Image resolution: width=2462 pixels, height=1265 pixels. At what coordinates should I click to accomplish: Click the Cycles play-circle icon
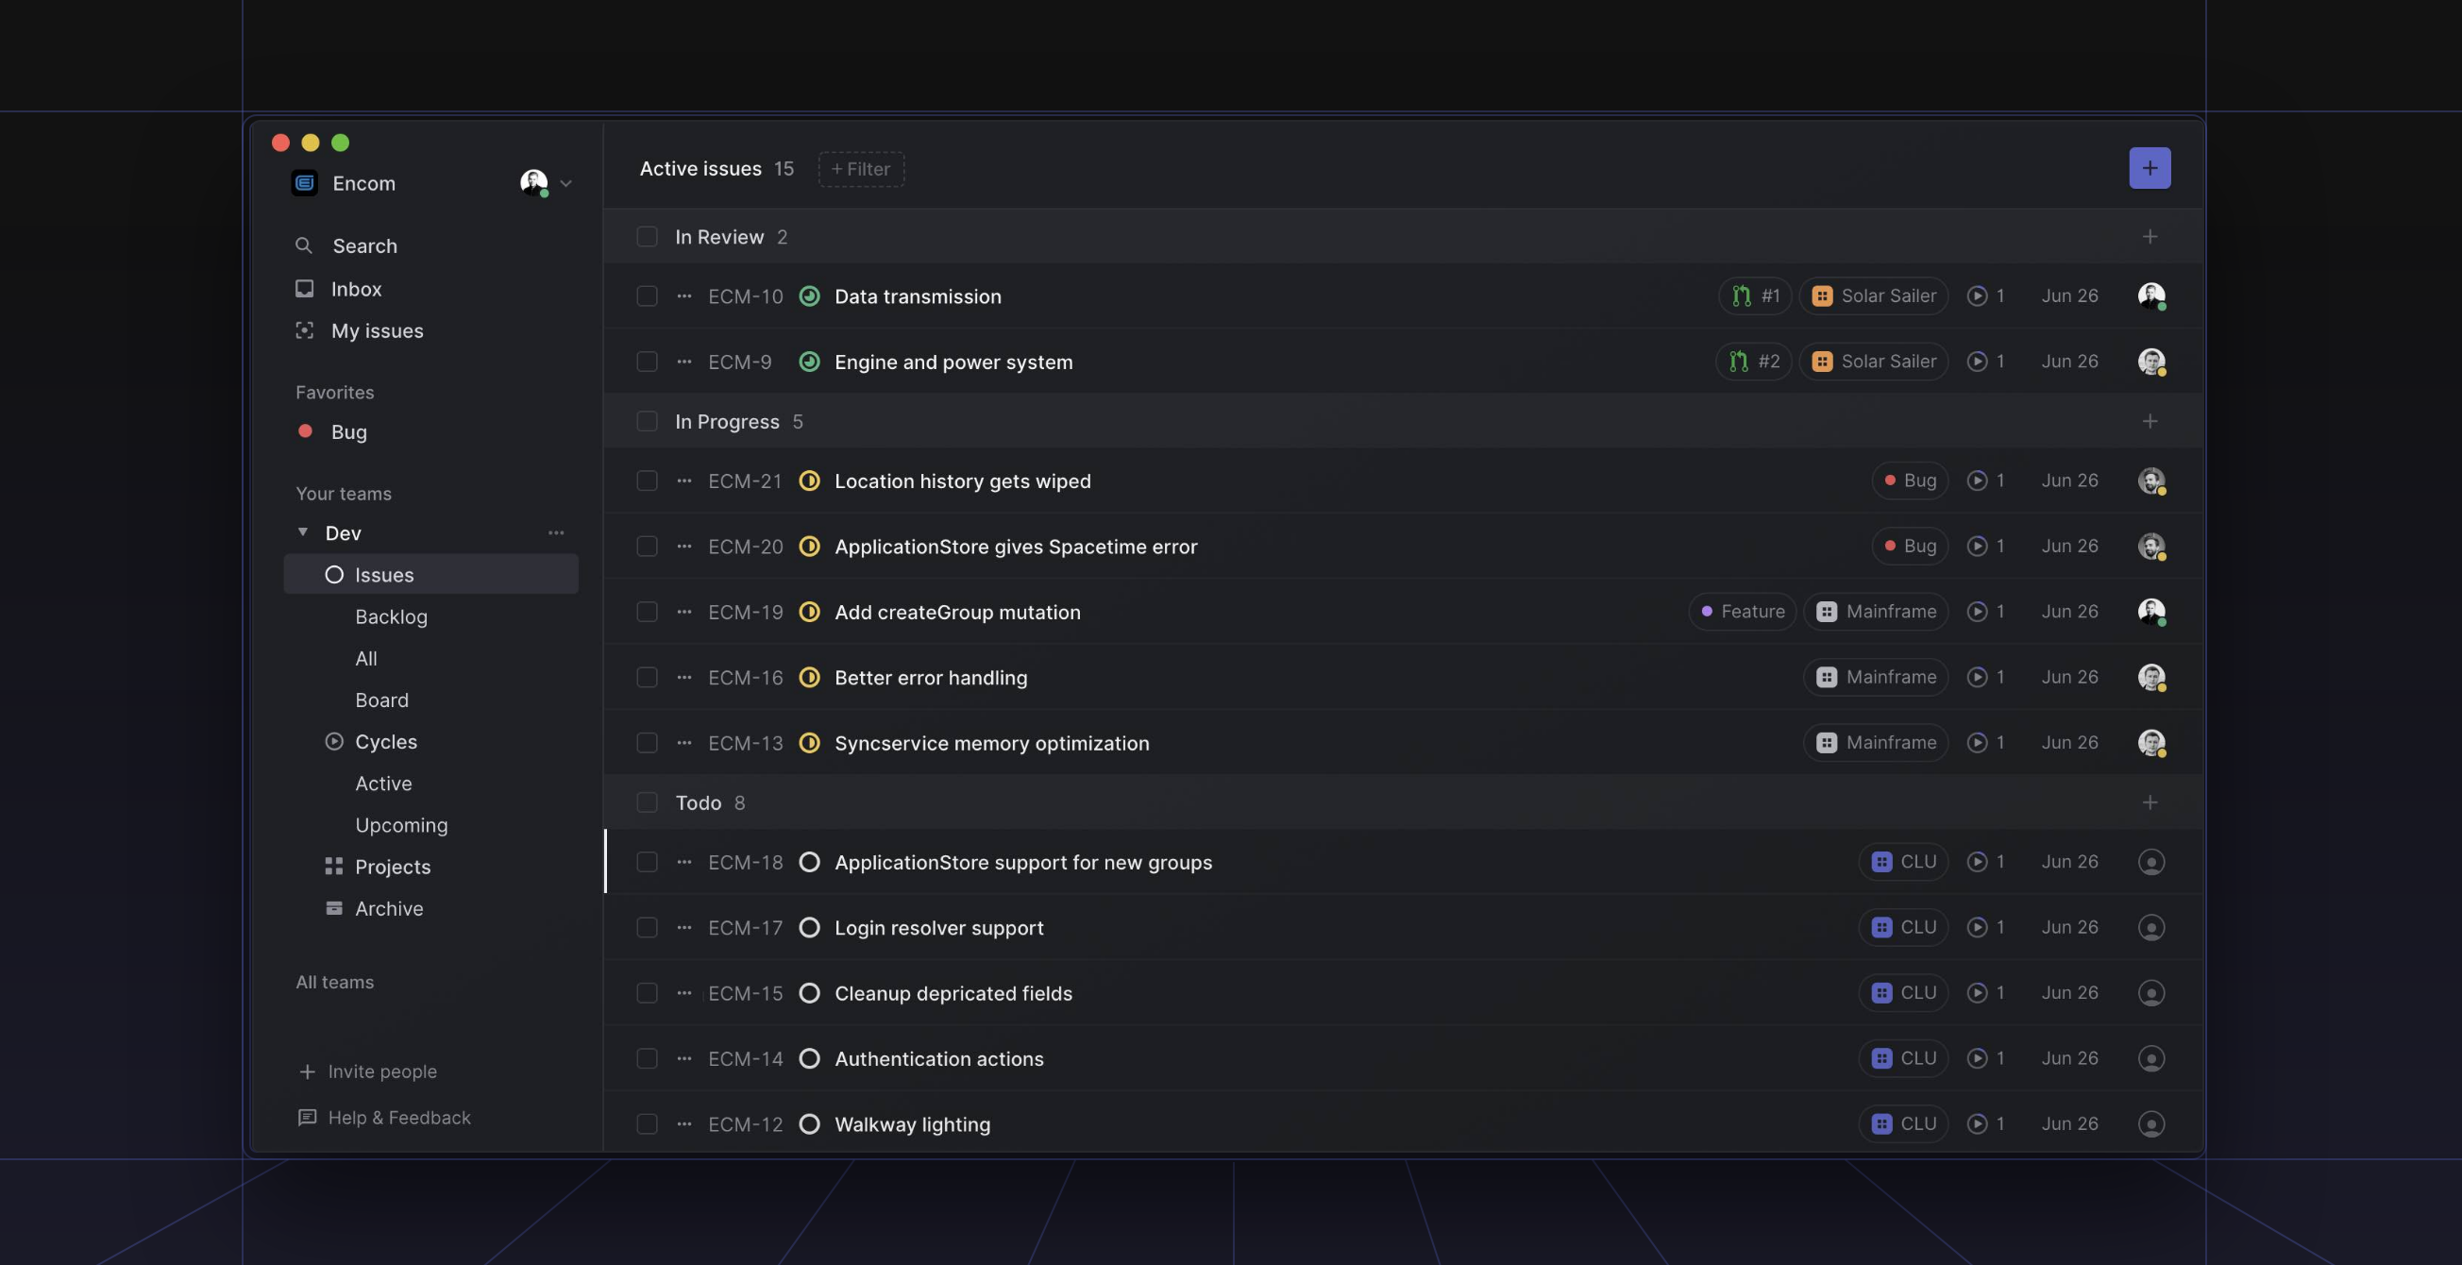333,741
